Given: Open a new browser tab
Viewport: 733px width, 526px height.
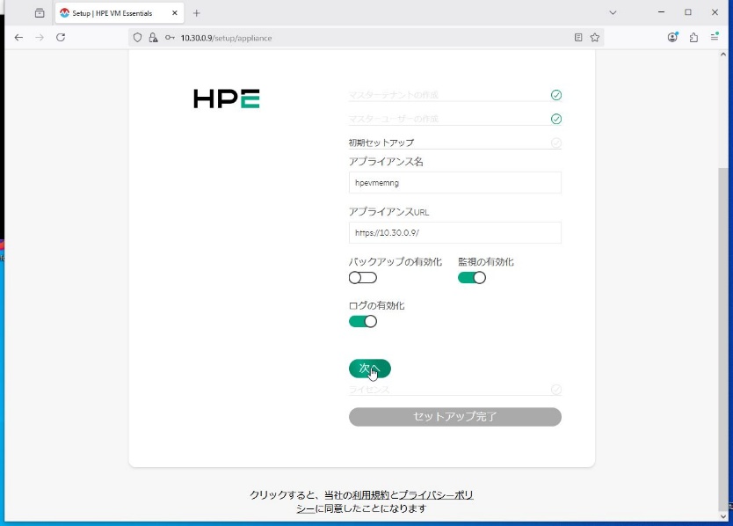Looking at the screenshot, I should (x=196, y=13).
